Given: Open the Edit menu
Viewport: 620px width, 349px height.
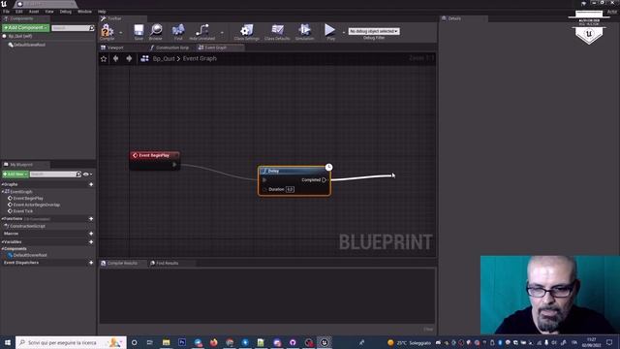Looking at the screenshot, I should point(19,12).
